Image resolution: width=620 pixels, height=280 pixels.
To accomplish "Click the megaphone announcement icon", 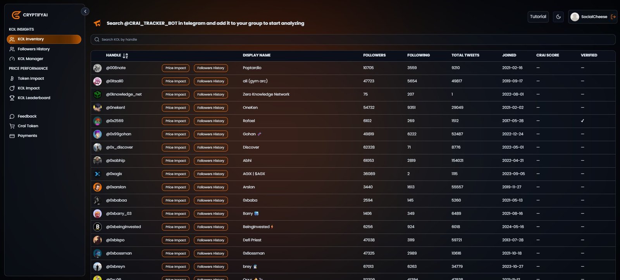I will [x=97, y=23].
